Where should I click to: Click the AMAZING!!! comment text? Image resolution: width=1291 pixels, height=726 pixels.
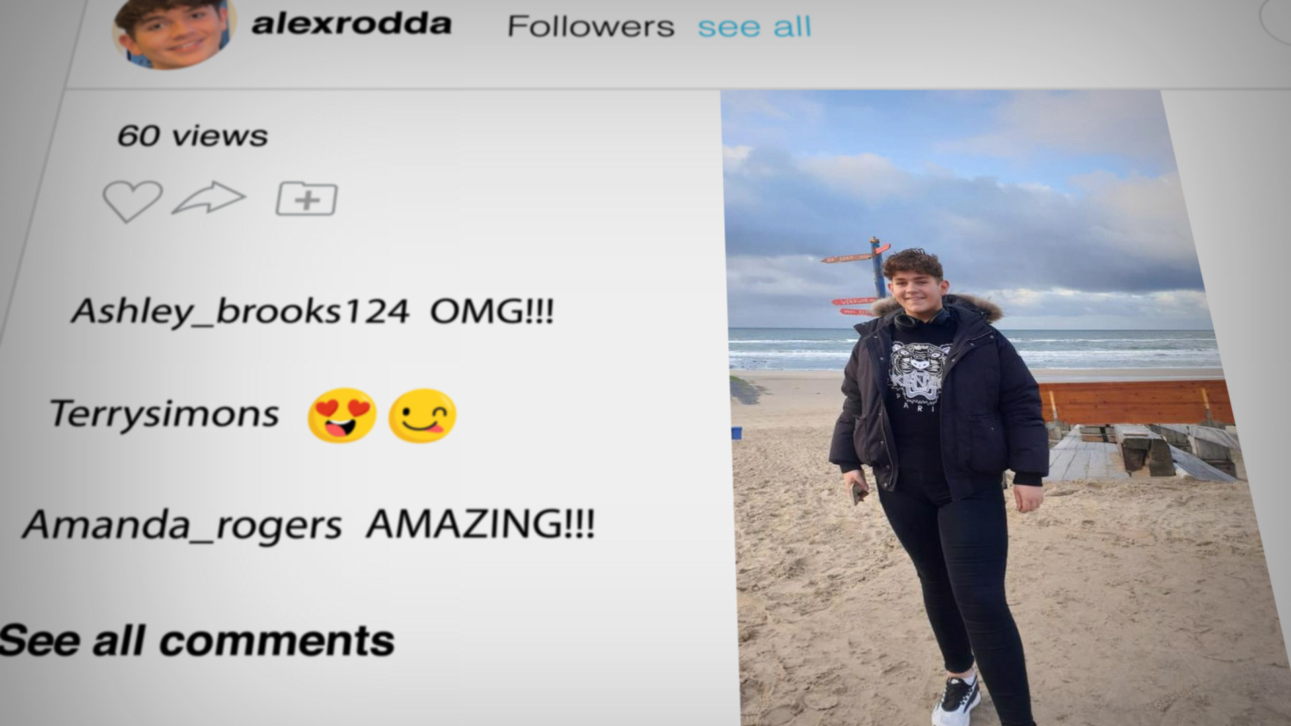pos(480,524)
